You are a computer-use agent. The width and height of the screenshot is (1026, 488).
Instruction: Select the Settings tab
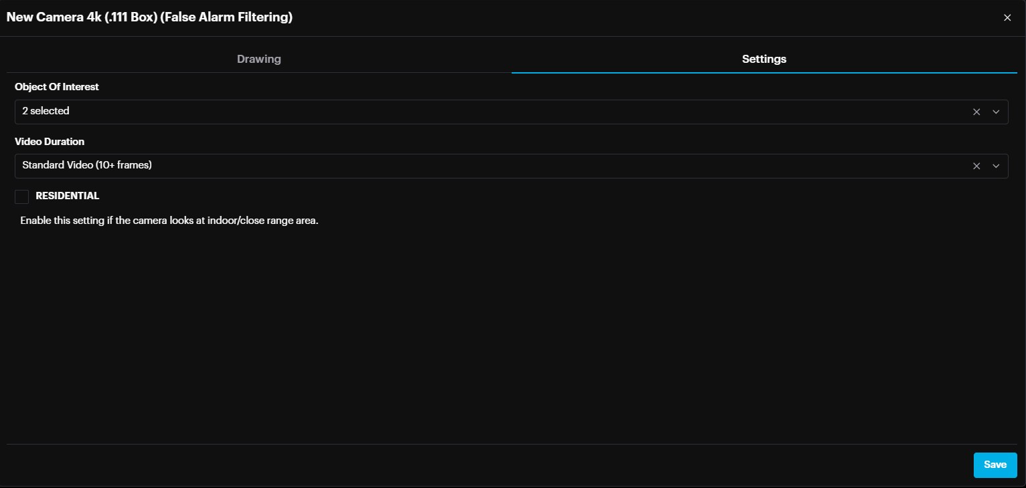point(763,59)
